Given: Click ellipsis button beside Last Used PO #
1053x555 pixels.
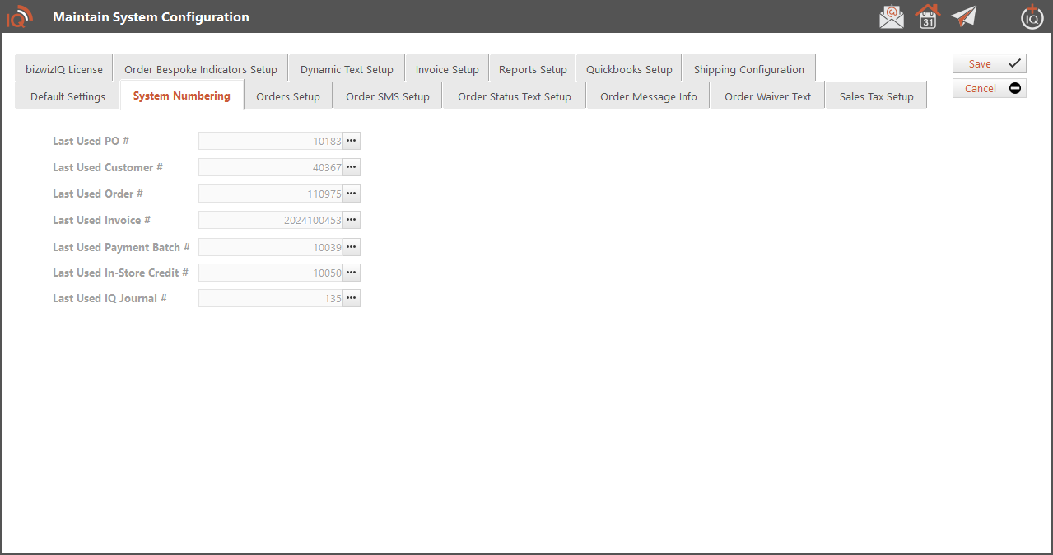Looking at the screenshot, I should [352, 141].
